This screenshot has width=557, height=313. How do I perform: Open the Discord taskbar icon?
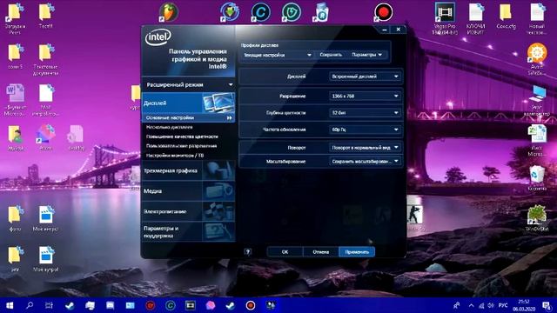pyautogui.click(x=111, y=305)
